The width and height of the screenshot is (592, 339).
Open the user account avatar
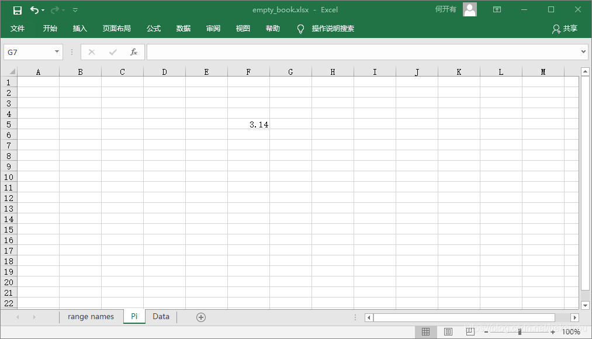(x=470, y=9)
